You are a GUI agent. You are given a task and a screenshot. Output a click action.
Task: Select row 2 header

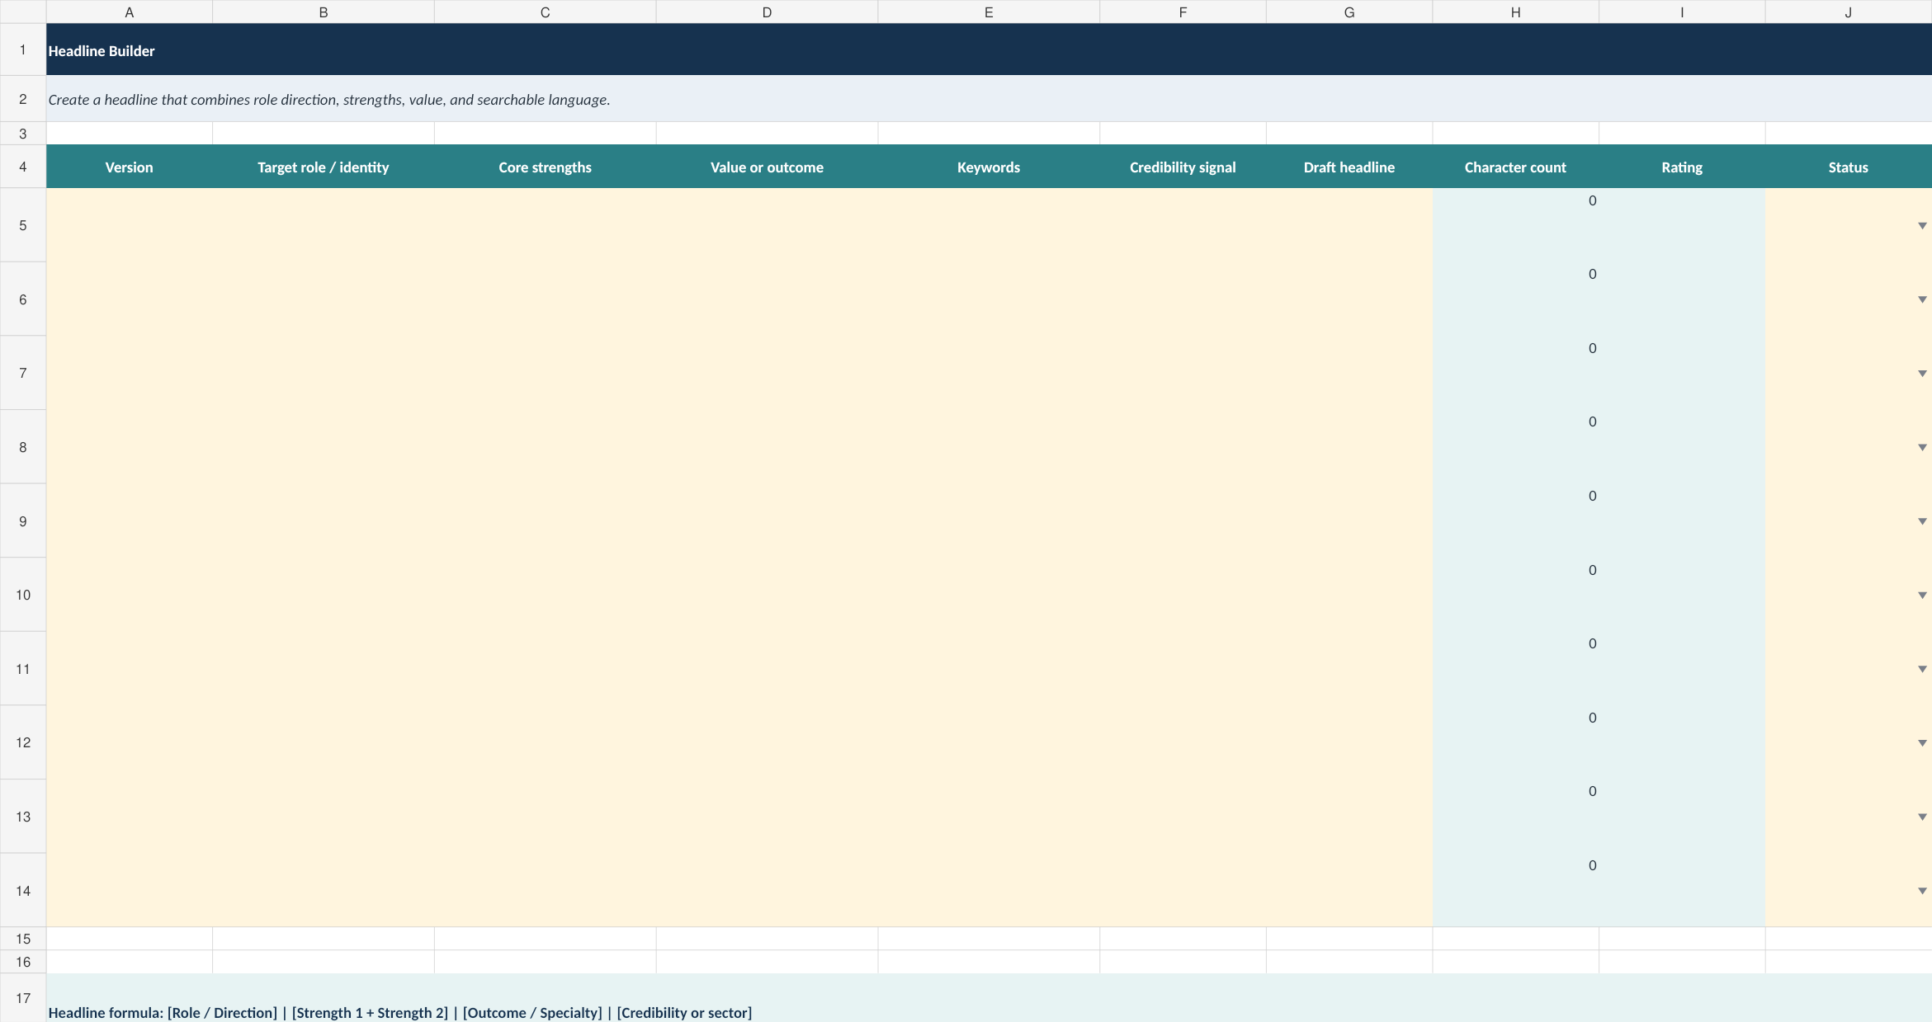23,99
